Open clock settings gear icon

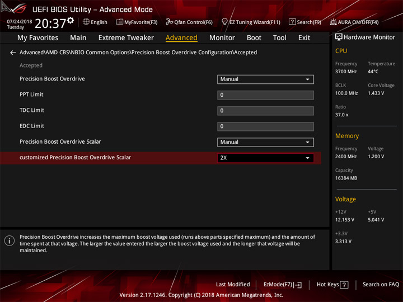click(71, 20)
